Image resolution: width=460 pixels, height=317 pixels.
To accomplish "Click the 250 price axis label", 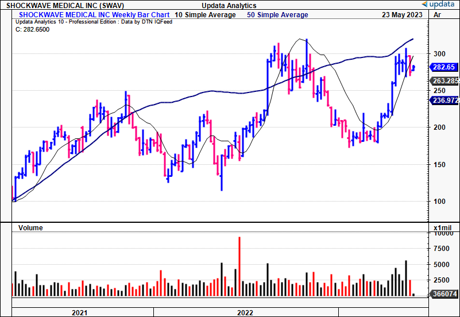I will click(439, 91).
